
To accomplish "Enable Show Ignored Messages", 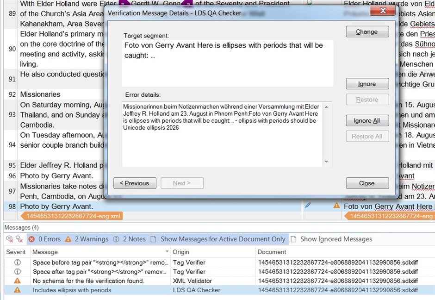I will pyautogui.click(x=331, y=239).
